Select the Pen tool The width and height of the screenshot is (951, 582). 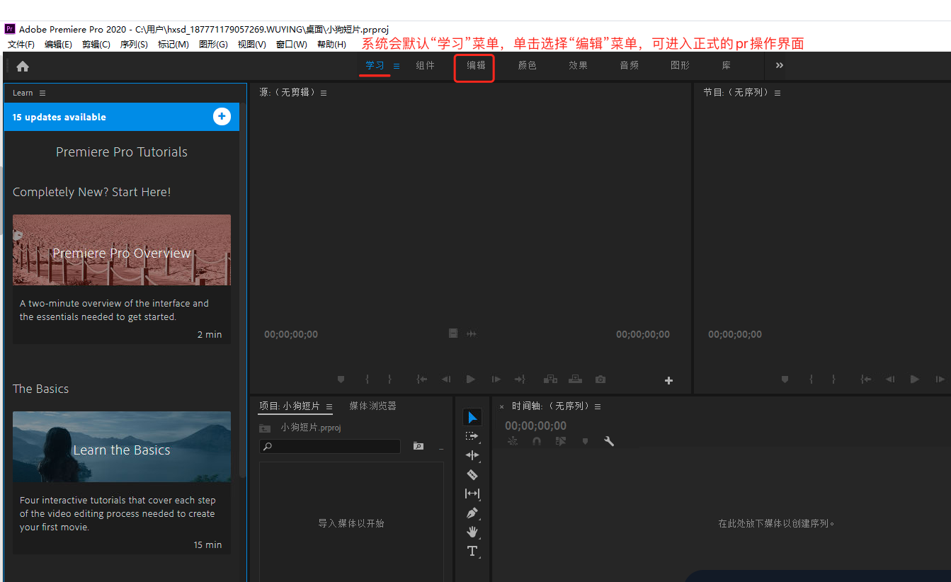point(472,513)
